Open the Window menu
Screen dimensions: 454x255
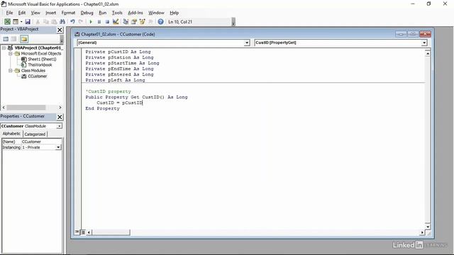coord(156,13)
